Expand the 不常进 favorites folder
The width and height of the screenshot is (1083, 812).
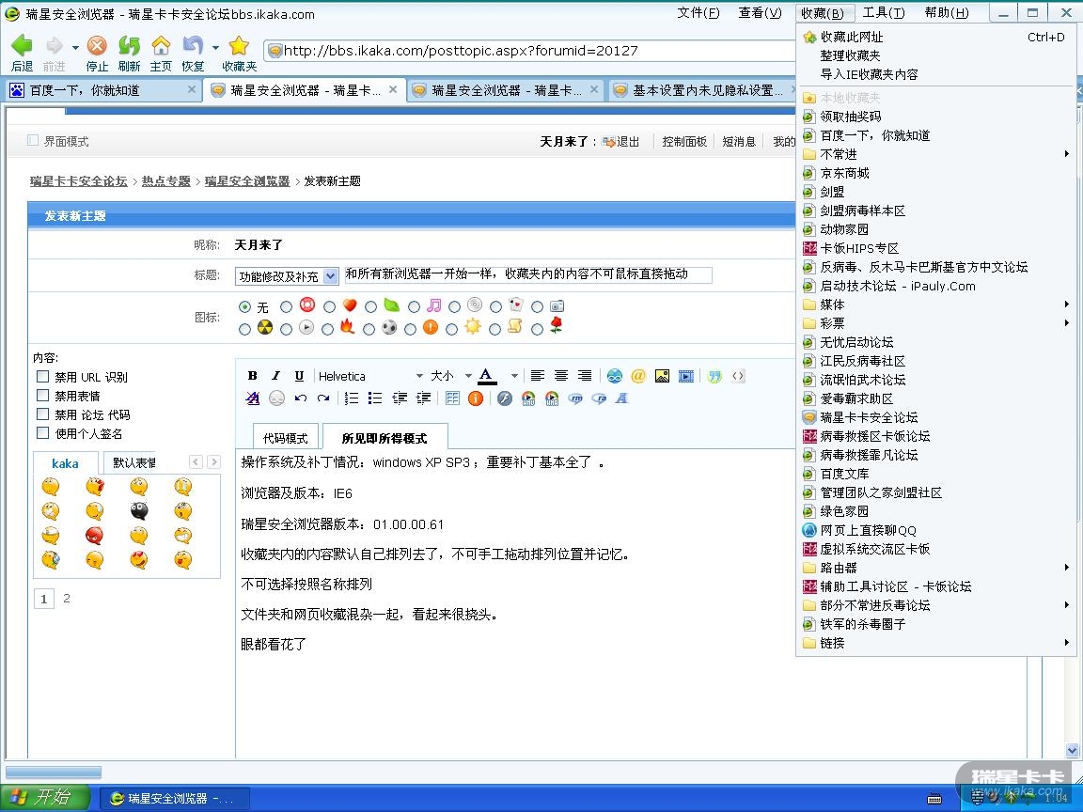(x=936, y=154)
